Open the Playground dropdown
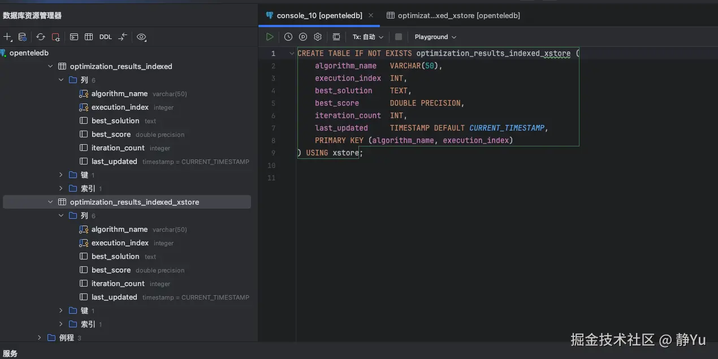718x359 pixels. [435, 37]
